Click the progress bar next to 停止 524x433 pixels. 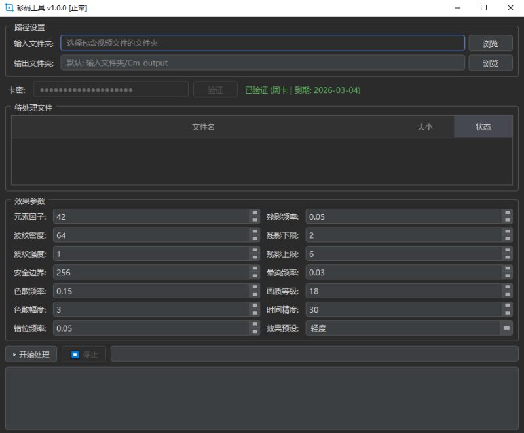[314, 355]
